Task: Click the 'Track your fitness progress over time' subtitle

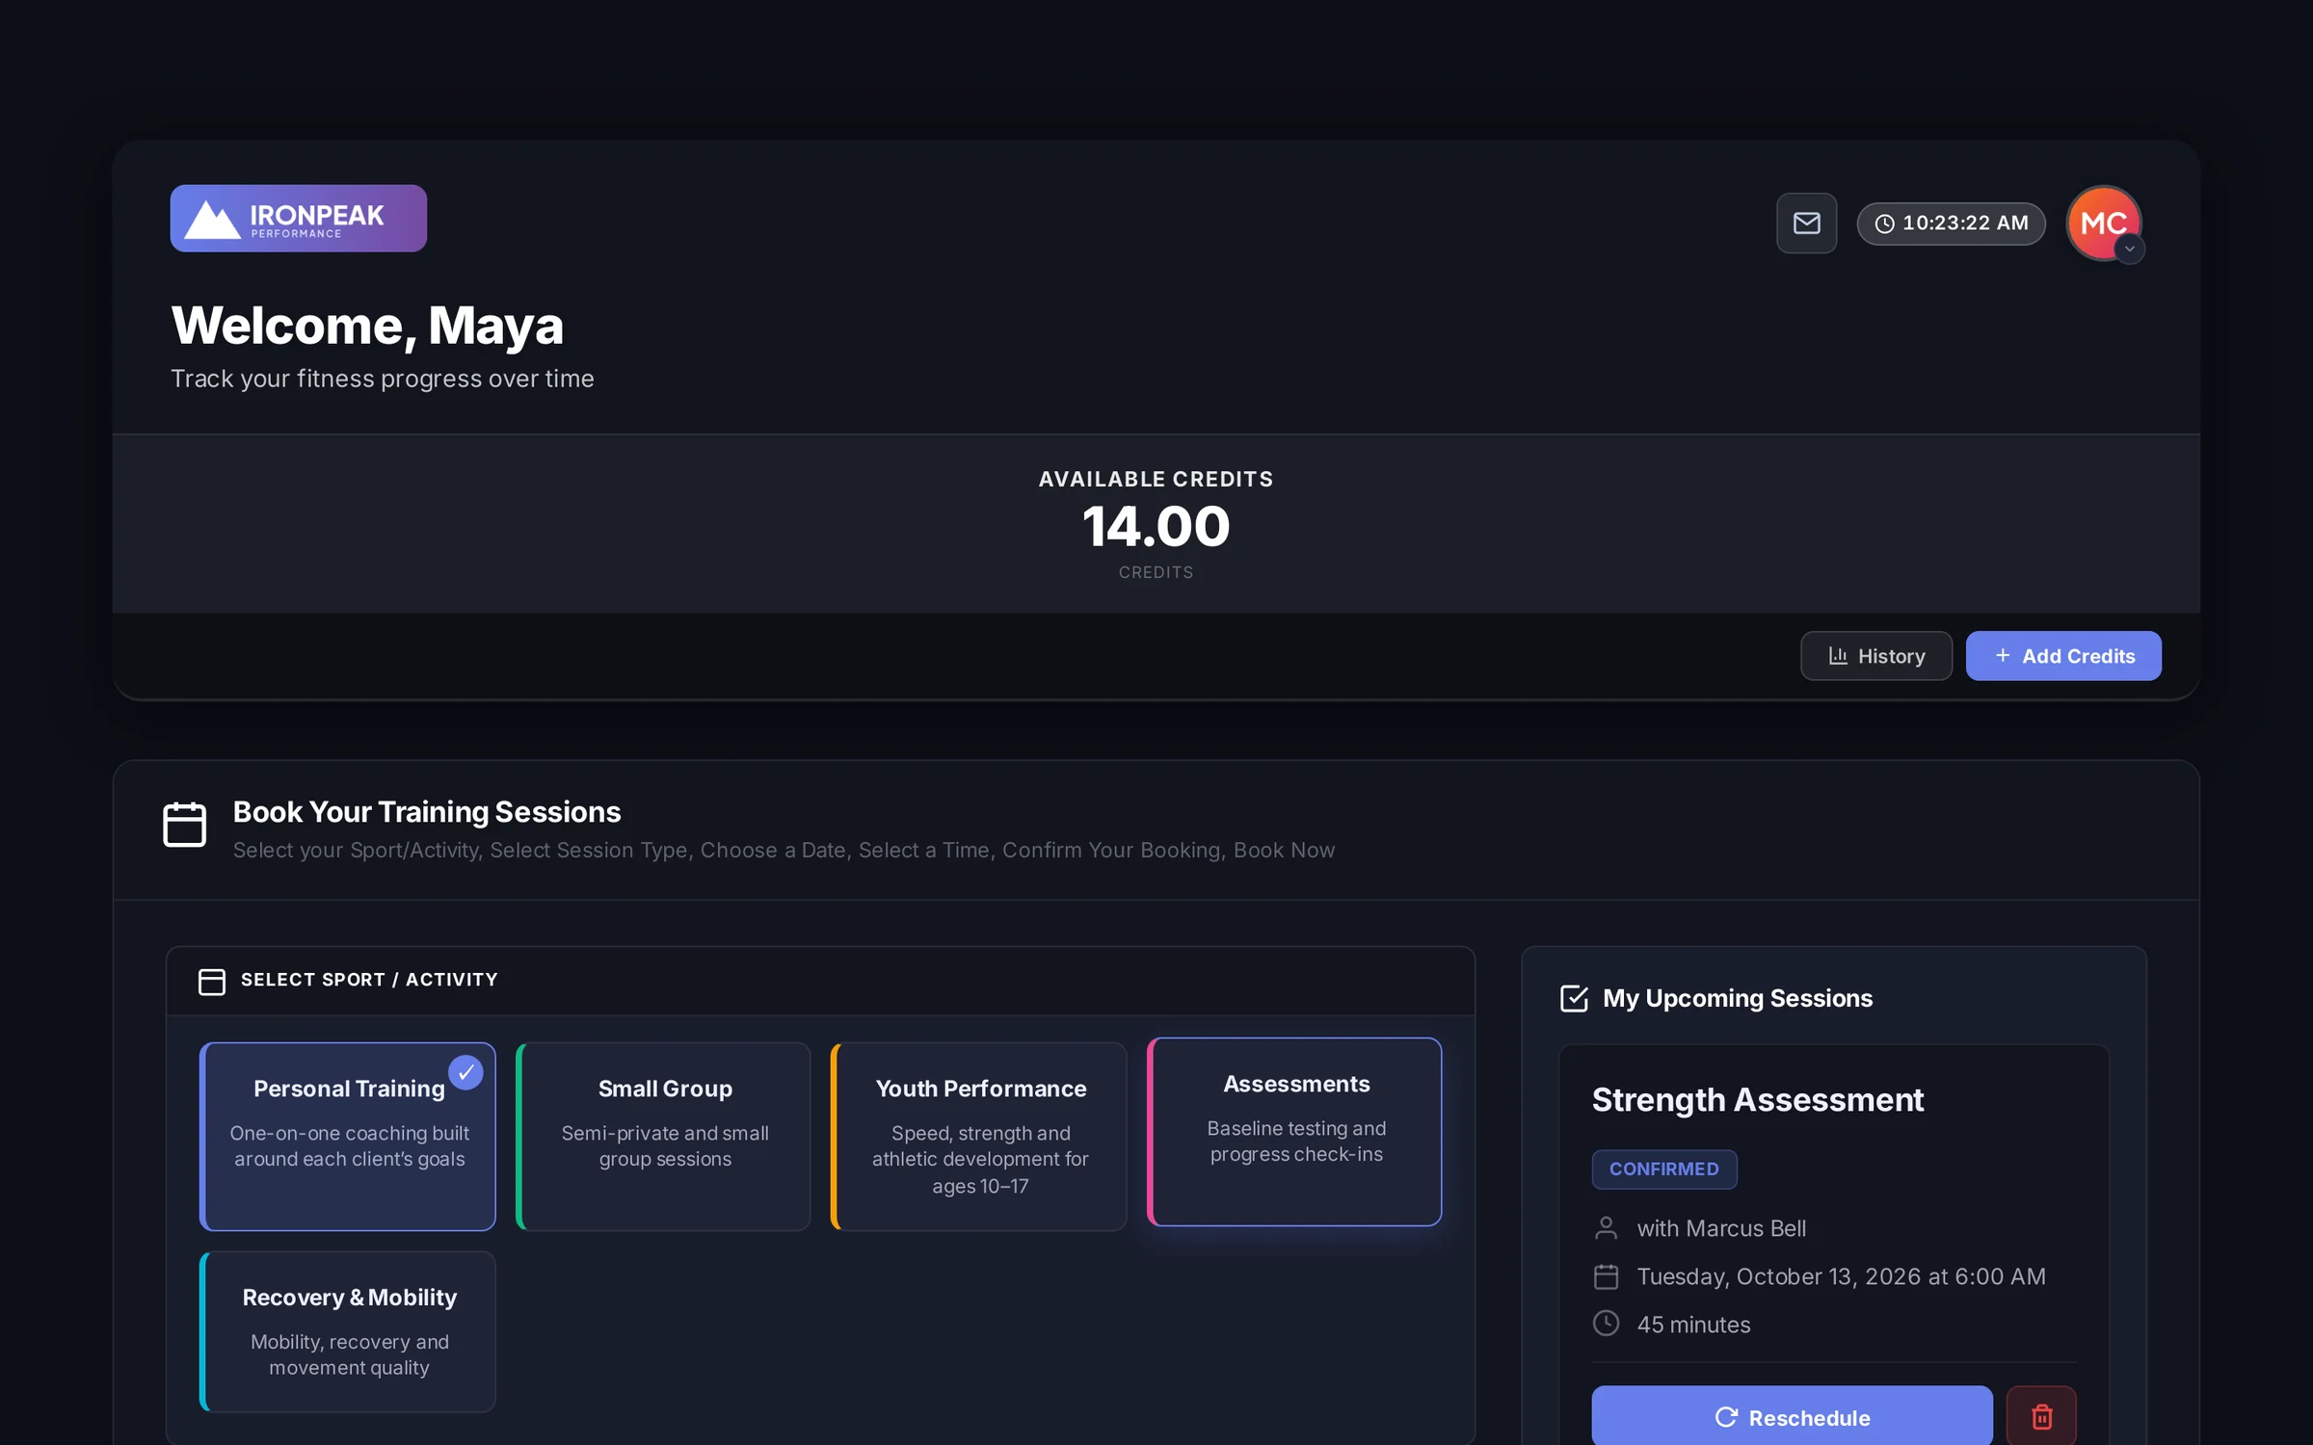Action: [383, 380]
